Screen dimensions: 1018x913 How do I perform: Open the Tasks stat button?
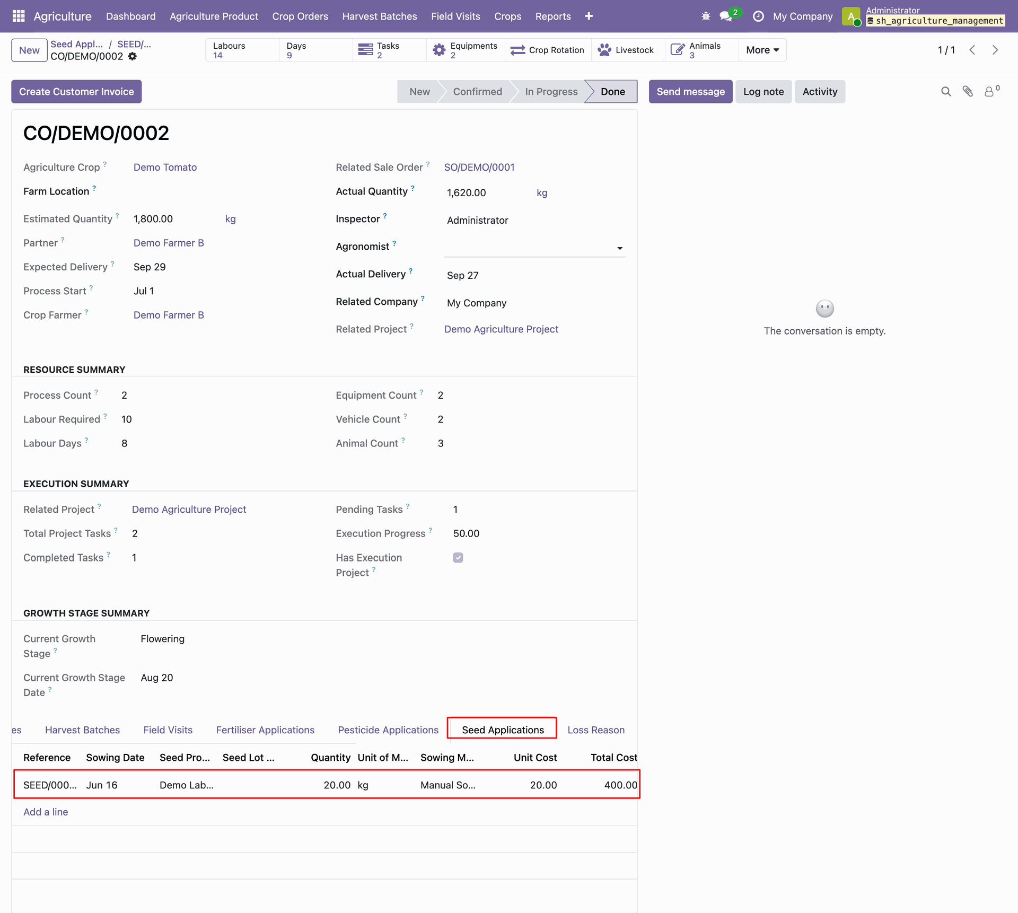pos(389,50)
